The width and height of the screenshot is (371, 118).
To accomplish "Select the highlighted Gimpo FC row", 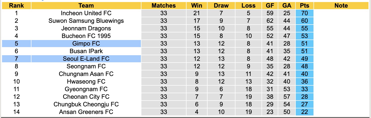I will pyautogui.click(x=86, y=44).
